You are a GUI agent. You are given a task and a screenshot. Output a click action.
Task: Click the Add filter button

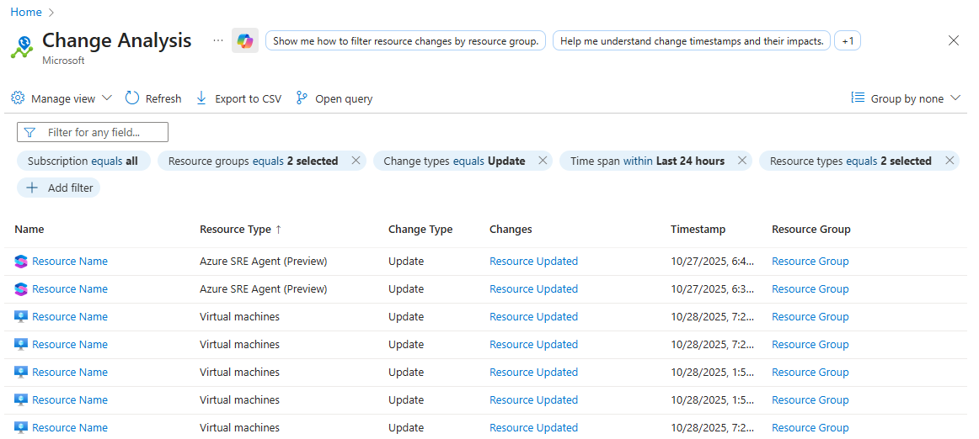59,188
